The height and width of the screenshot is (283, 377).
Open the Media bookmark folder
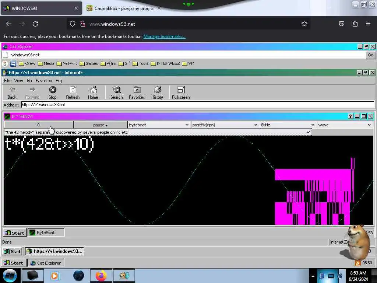click(x=46, y=63)
